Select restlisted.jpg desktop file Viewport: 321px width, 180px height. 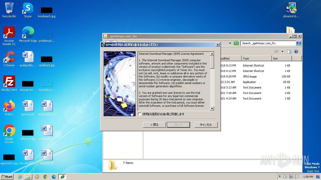47,61
